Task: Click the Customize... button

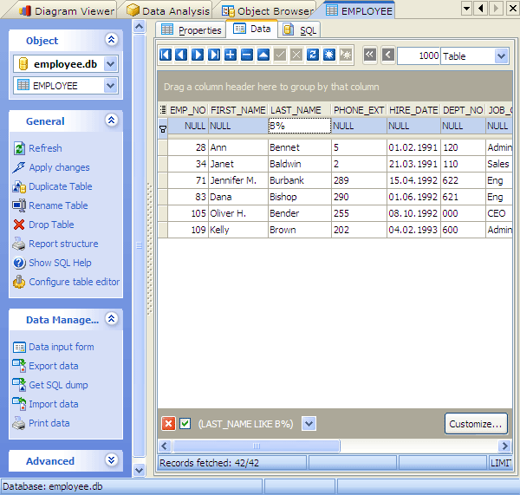Action: 476,424
